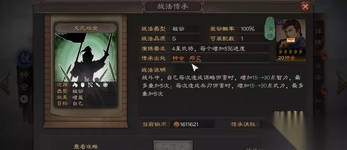Open 查看攻略 strategy guide
The height and width of the screenshot is (150, 347).
(86, 147)
